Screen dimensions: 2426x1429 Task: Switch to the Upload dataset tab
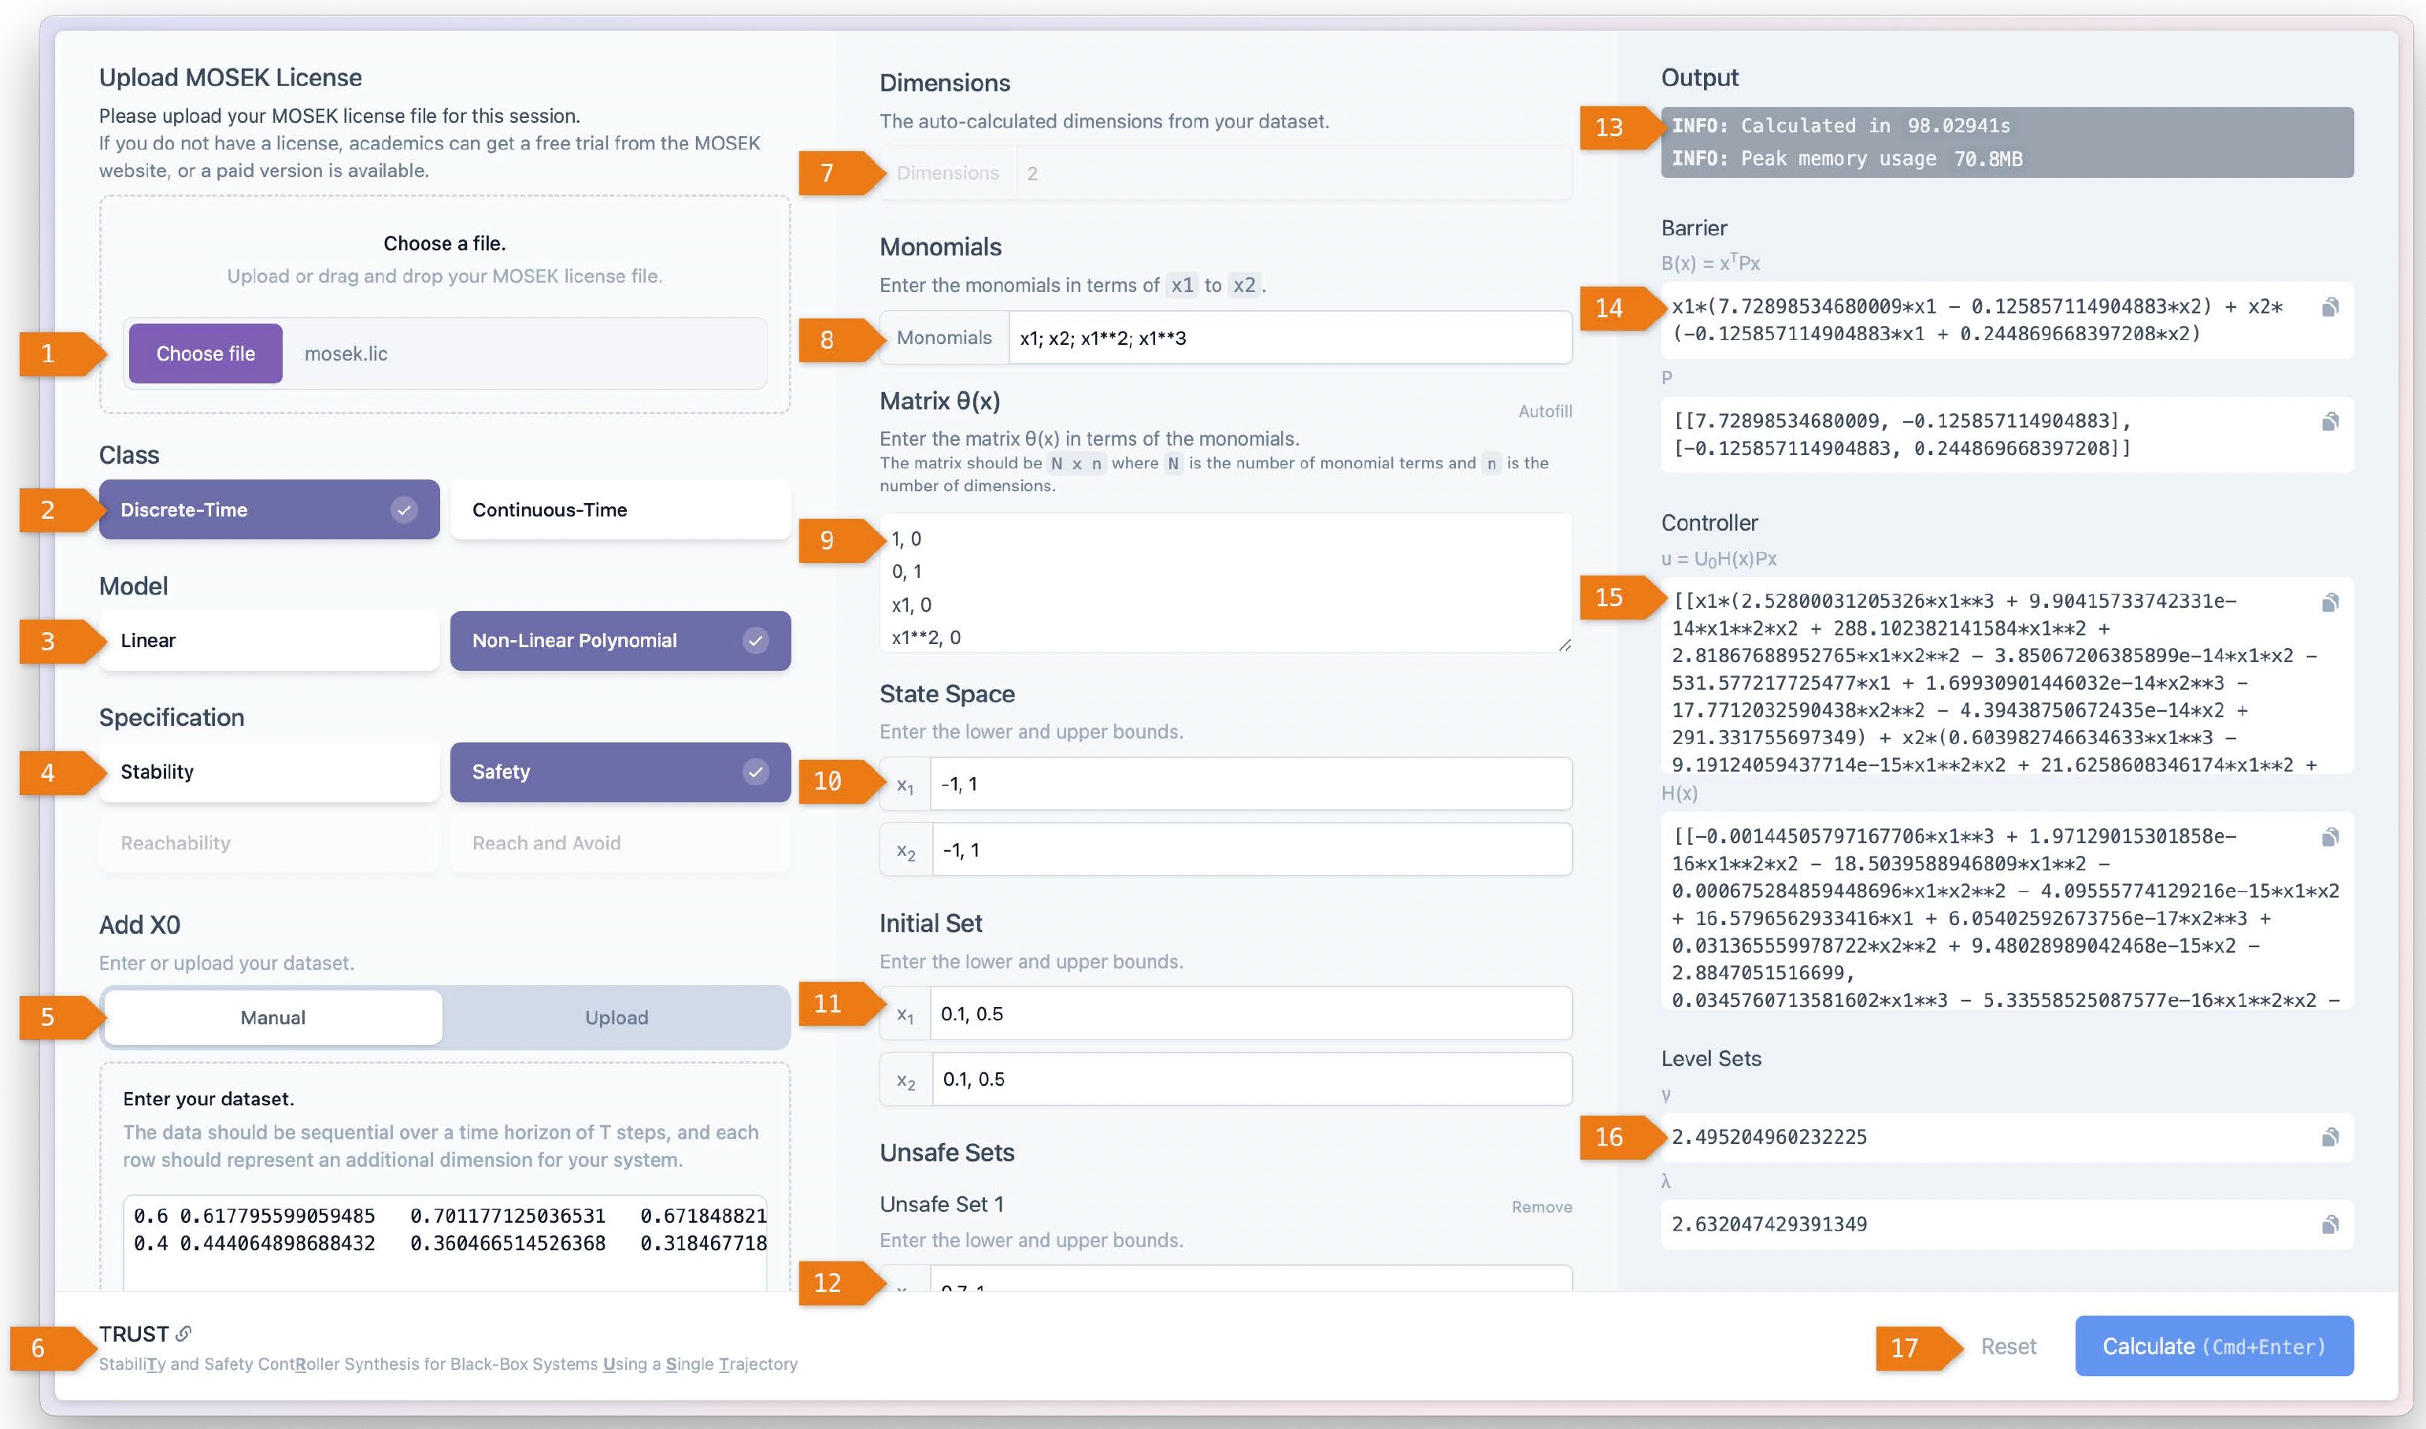coord(617,1018)
